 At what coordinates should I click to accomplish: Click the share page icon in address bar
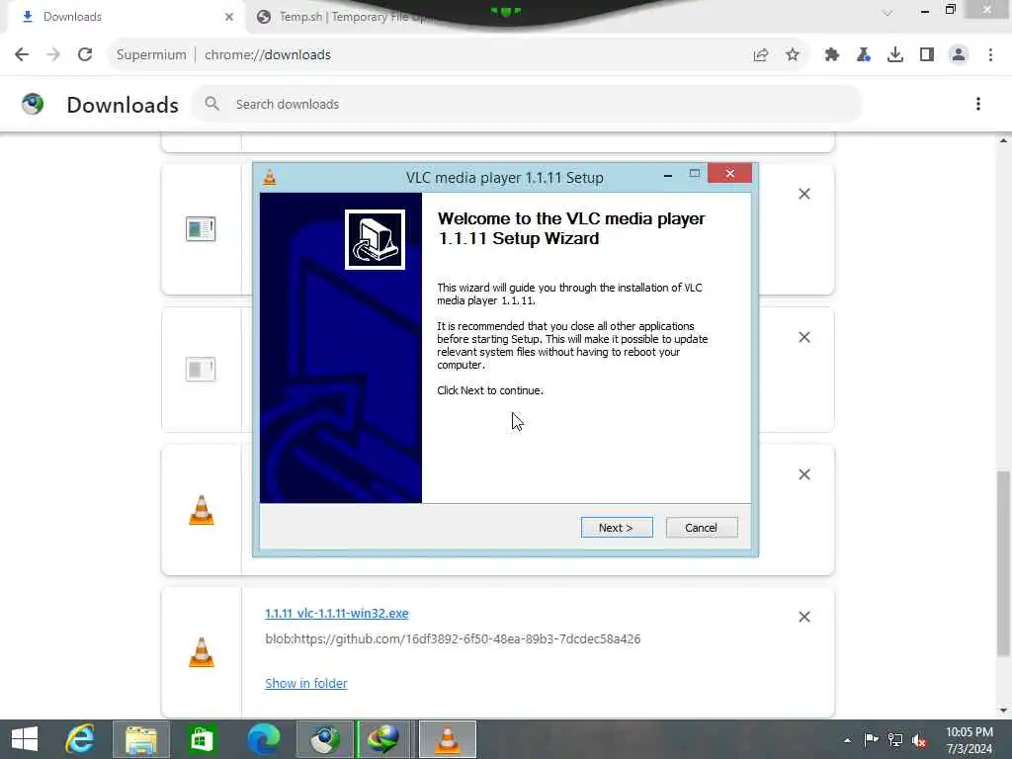(x=761, y=55)
